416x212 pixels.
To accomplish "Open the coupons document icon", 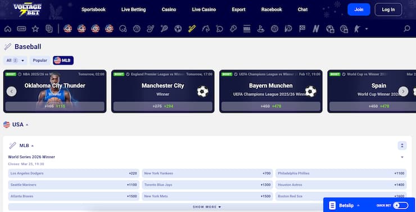I will 49,29.
